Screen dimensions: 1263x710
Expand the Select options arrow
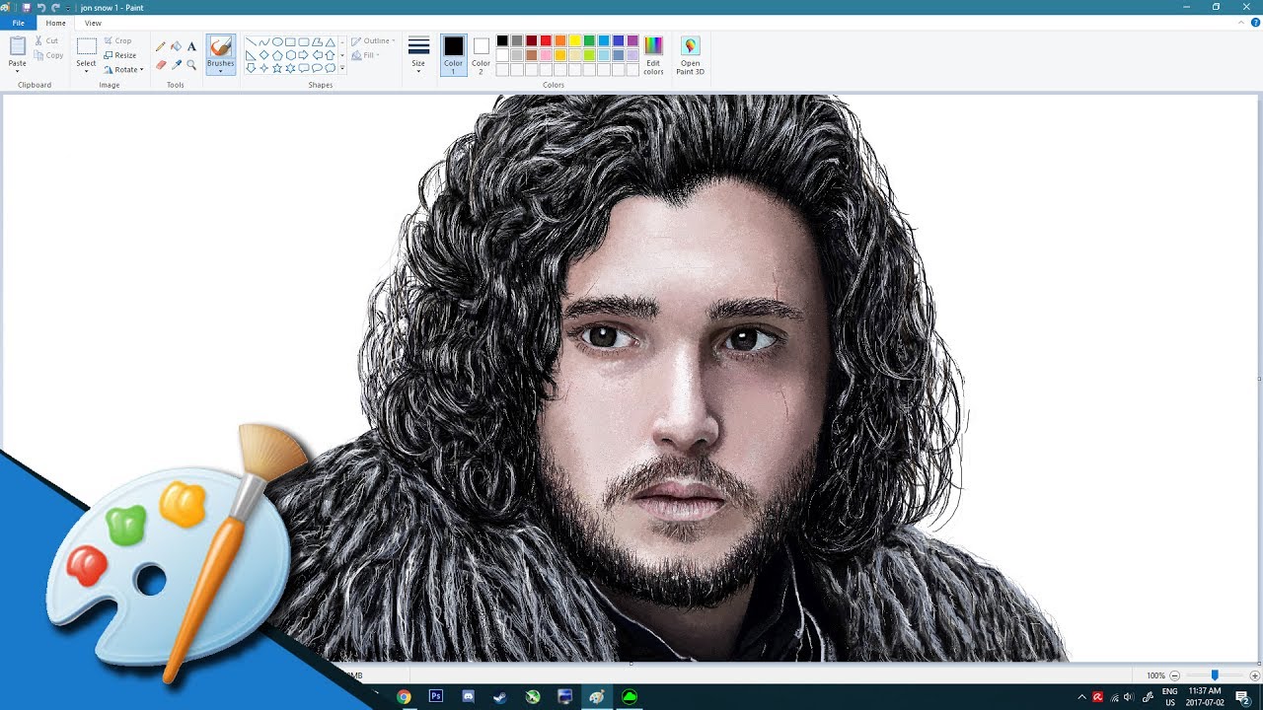pyautogui.click(x=87, y=71)
